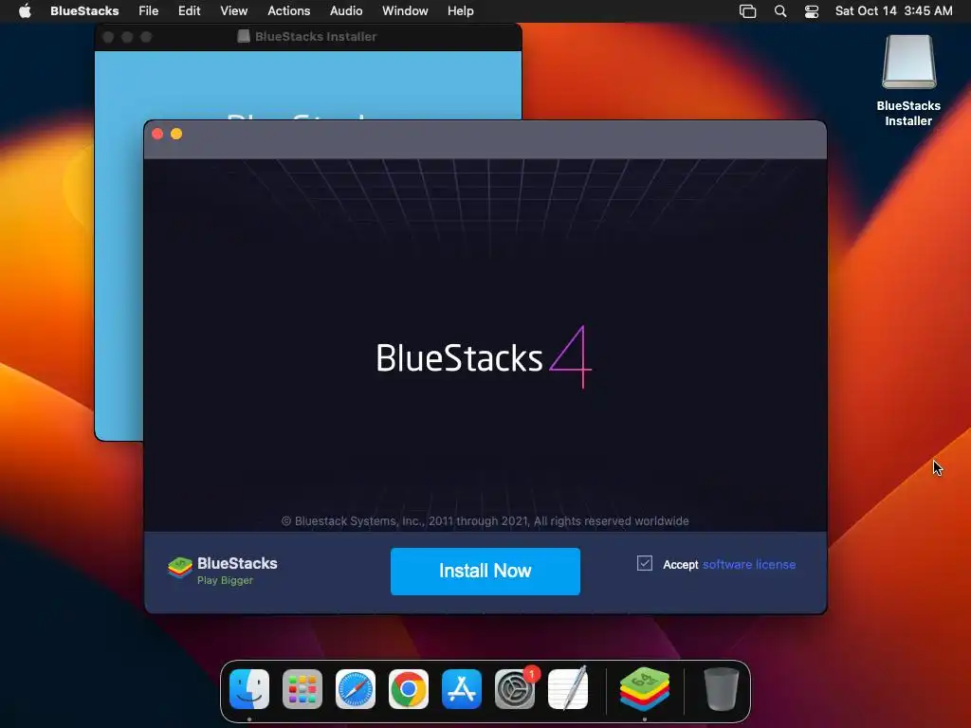Click the BlueStacks Play Bigger logo
This screenshot has height=728, width=971.
pos(222,570)
